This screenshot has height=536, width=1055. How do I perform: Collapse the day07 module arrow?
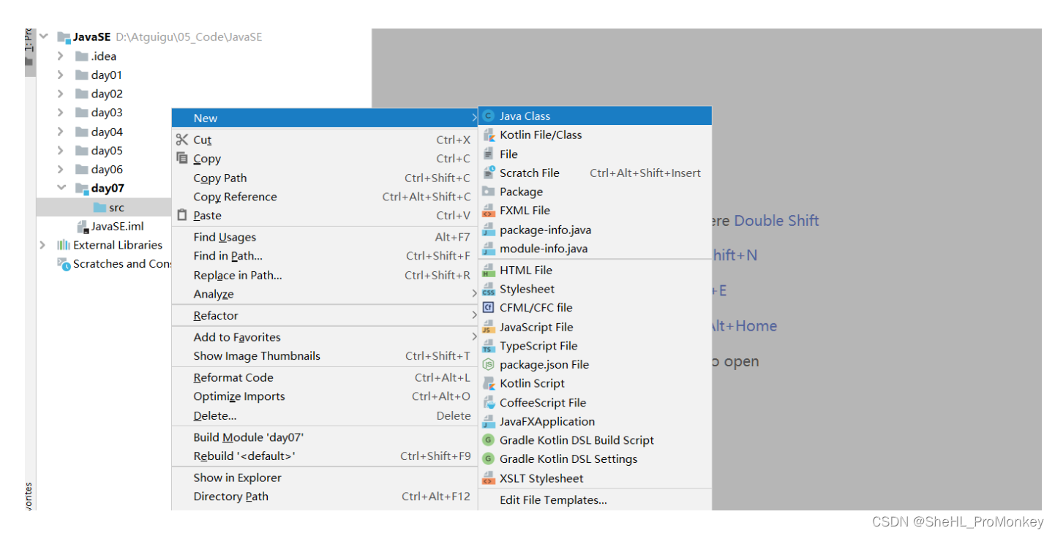point(61,189)
